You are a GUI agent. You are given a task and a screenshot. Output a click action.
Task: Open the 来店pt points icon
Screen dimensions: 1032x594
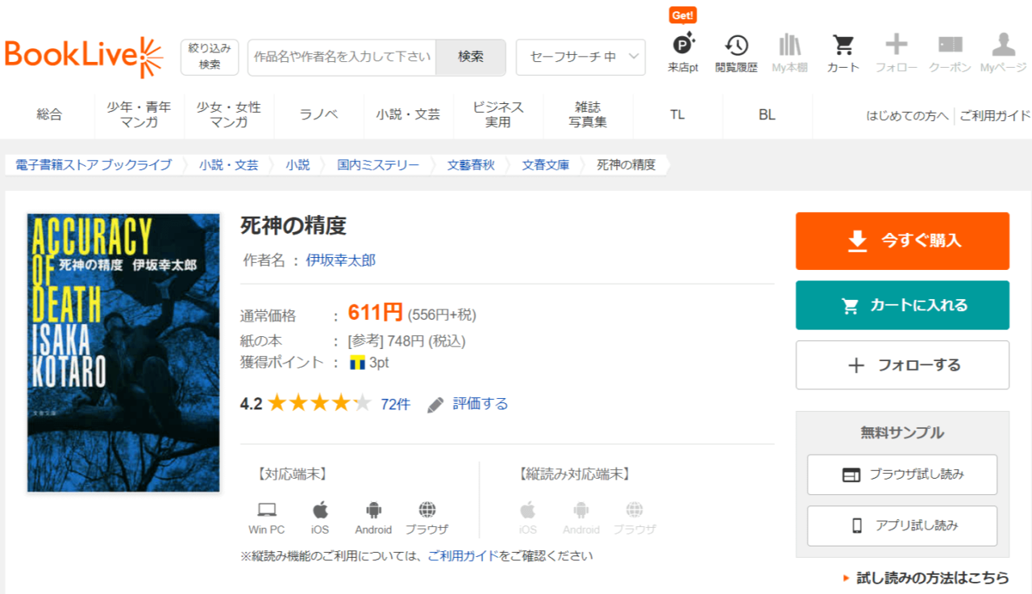click(683, 45)
